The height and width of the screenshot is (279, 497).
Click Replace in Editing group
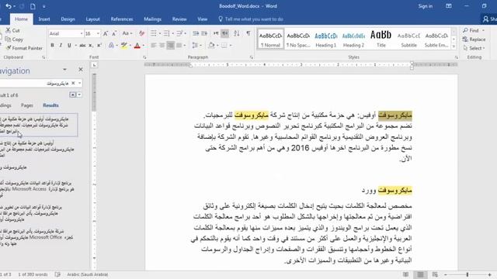[x=474, y=40]
